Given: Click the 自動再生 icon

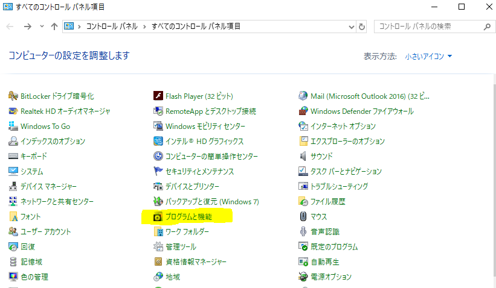Looking at the screenshot, I should tap(303, 262).
